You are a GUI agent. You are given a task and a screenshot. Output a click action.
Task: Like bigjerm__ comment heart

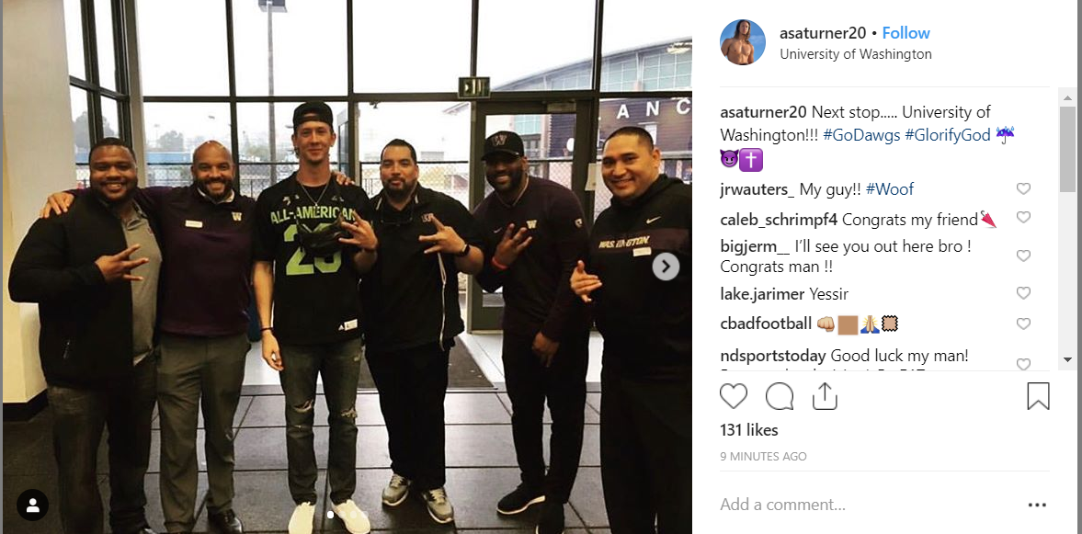coord(1023,256)
